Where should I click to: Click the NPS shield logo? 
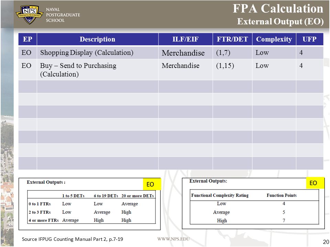point(30,14)
